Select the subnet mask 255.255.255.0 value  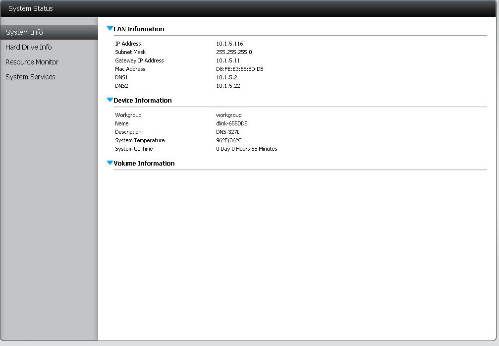point(234,52)
